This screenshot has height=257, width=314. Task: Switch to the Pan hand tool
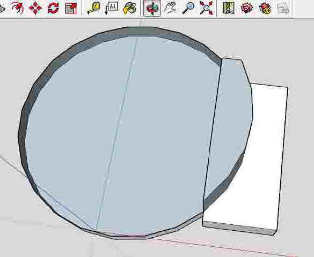(x=170, y=8)
